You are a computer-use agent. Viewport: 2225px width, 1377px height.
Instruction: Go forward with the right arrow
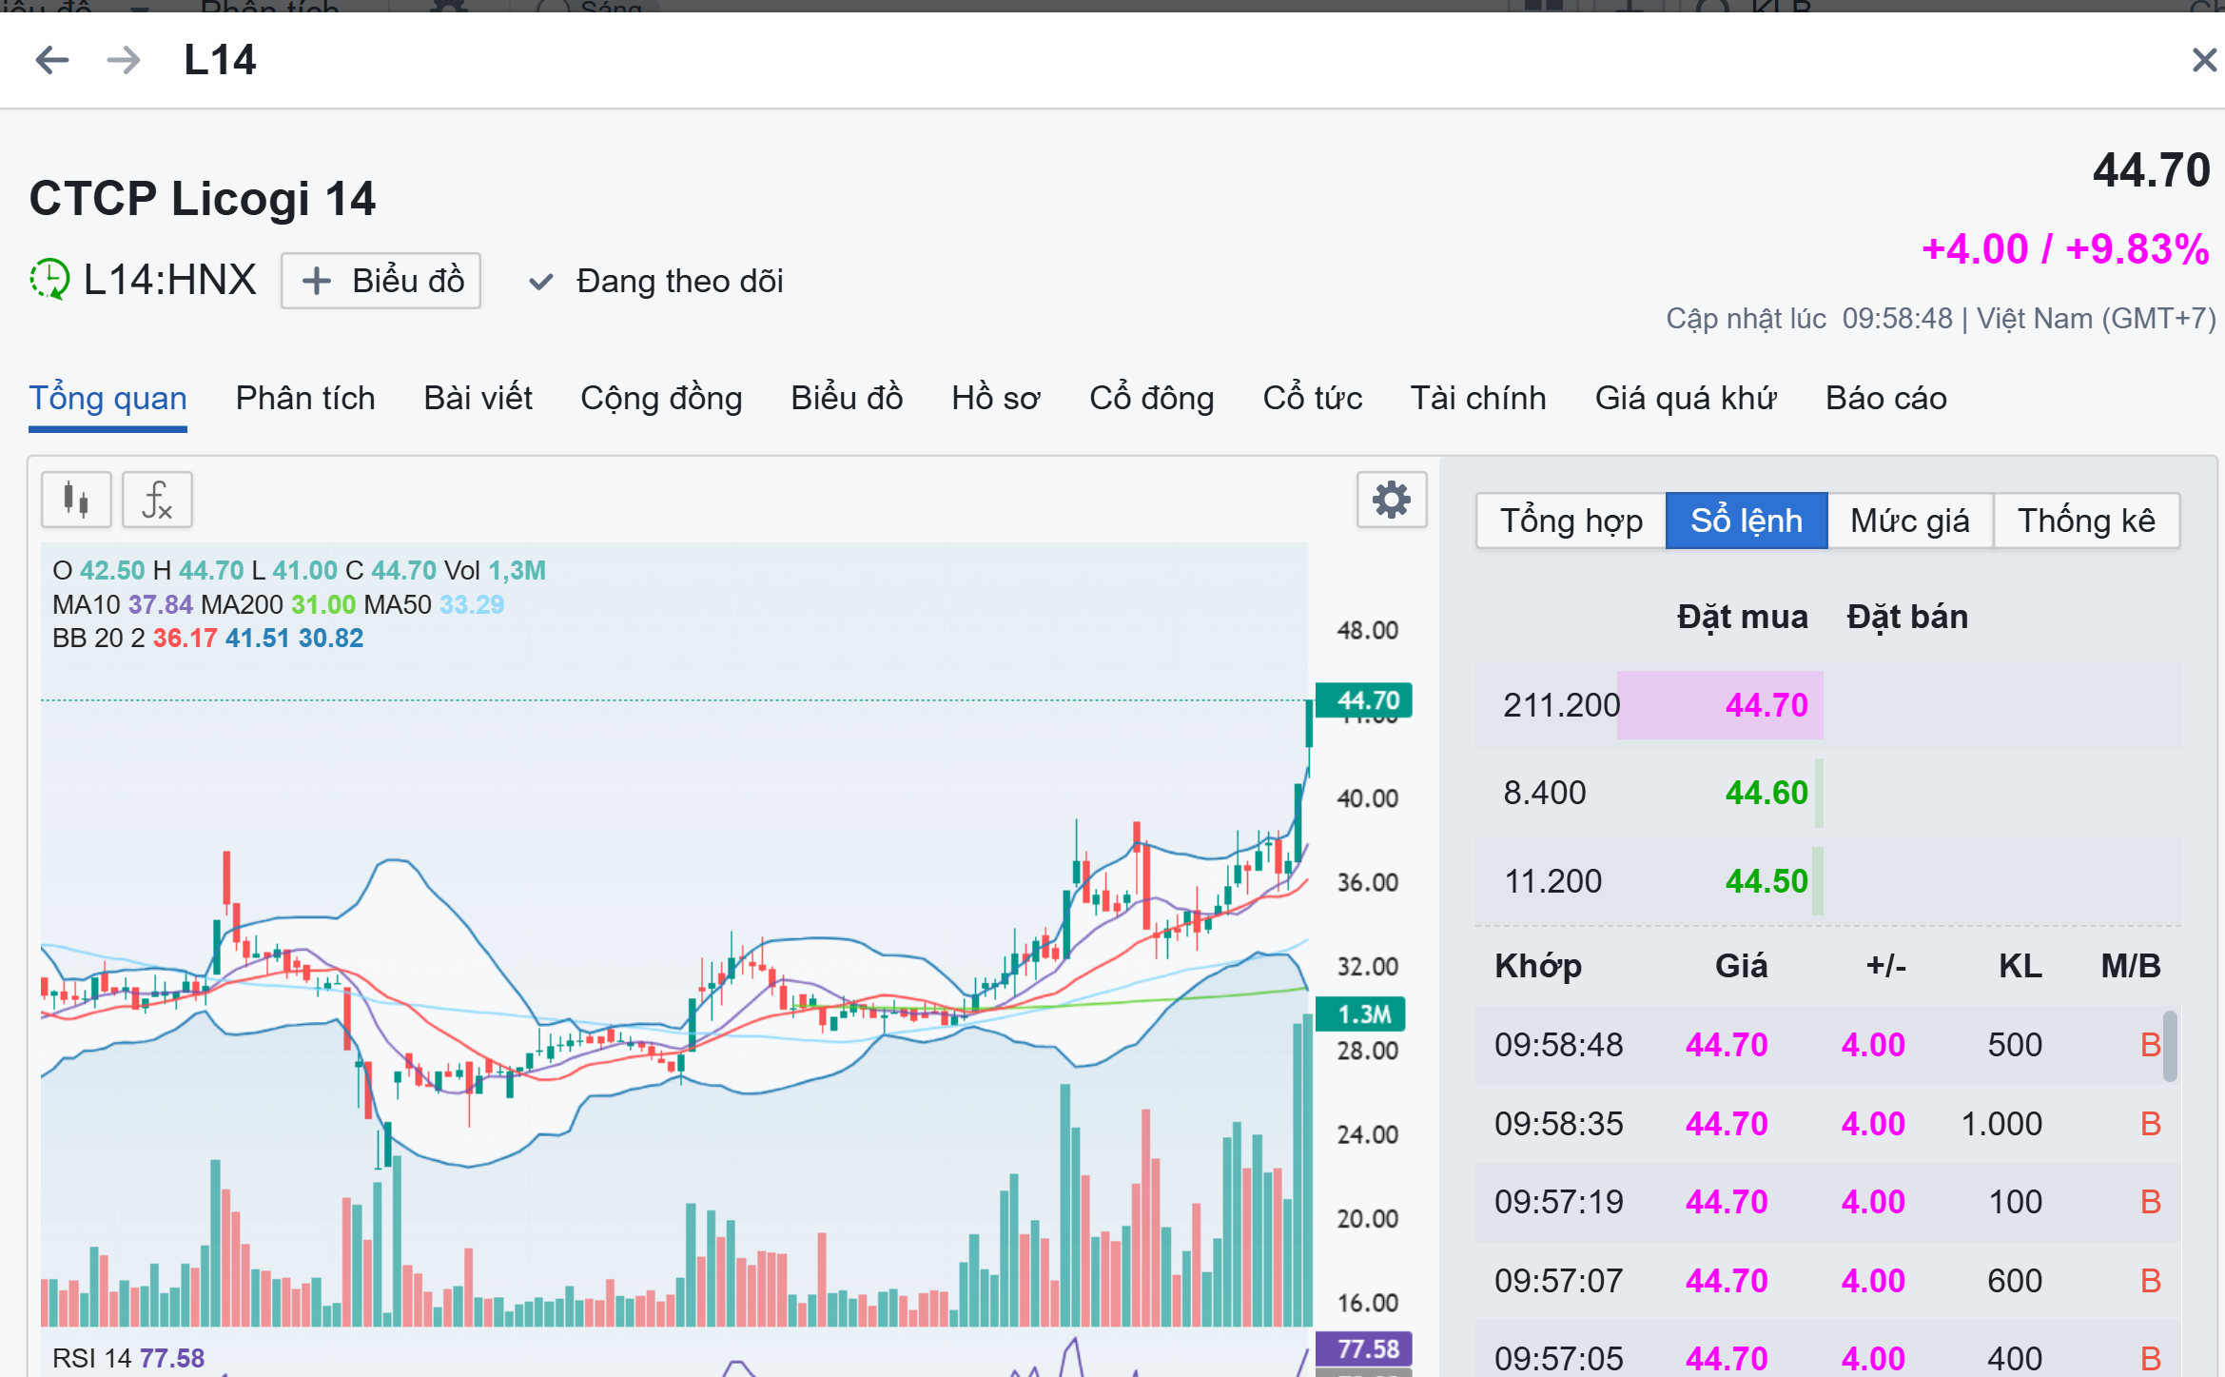(124, 60)
